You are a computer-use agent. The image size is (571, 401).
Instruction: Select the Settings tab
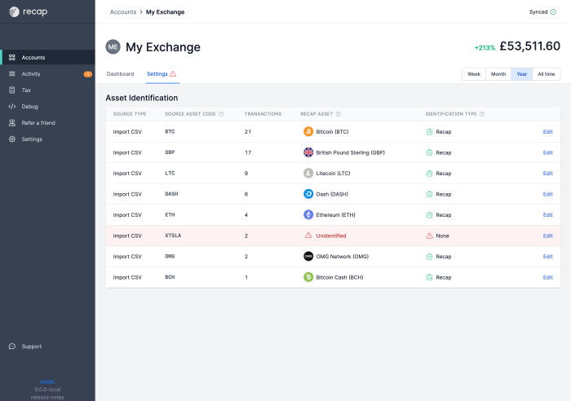tap(162, 74)
